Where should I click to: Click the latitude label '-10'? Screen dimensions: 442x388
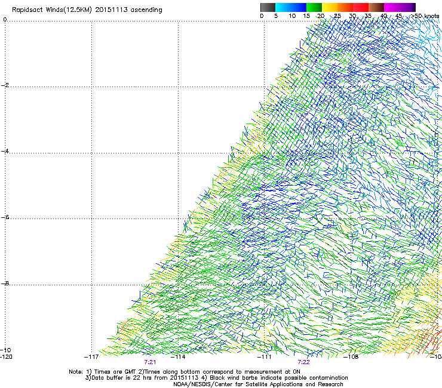[5, 350]
